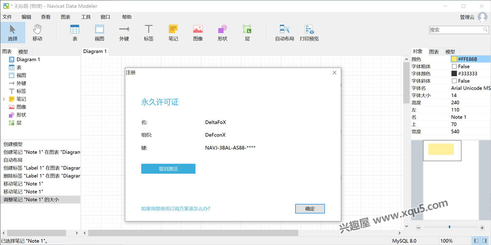Insert an image via 图像 toolbar icon
Image resolution: width=491 pixels, height=245 pixels.
pos(198,32)
